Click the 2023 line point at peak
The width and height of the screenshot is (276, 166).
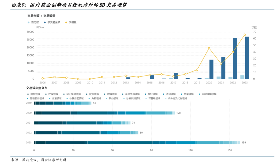tap(245, 35)
